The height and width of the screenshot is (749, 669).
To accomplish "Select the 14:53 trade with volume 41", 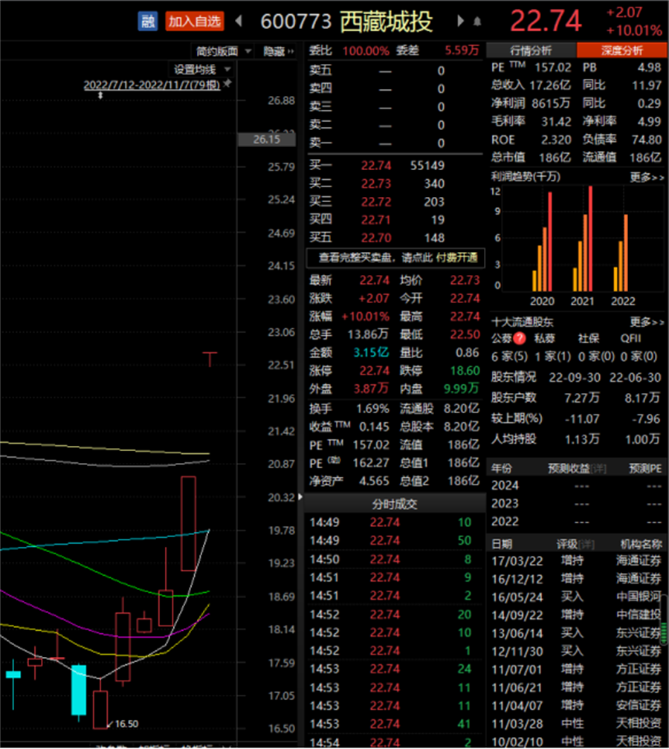I will [x=394, y=724].
